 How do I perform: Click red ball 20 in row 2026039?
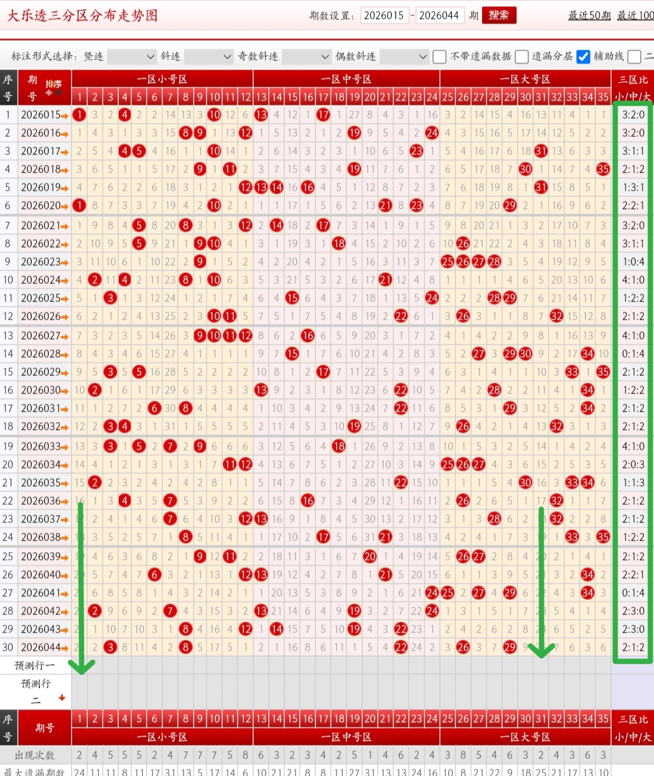point(370,556)
